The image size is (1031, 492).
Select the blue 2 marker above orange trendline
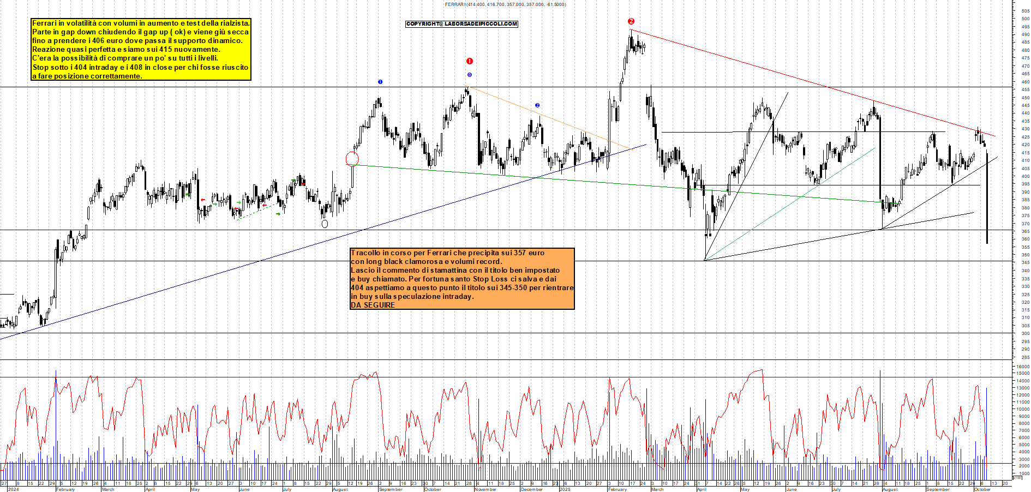(537, 105)
